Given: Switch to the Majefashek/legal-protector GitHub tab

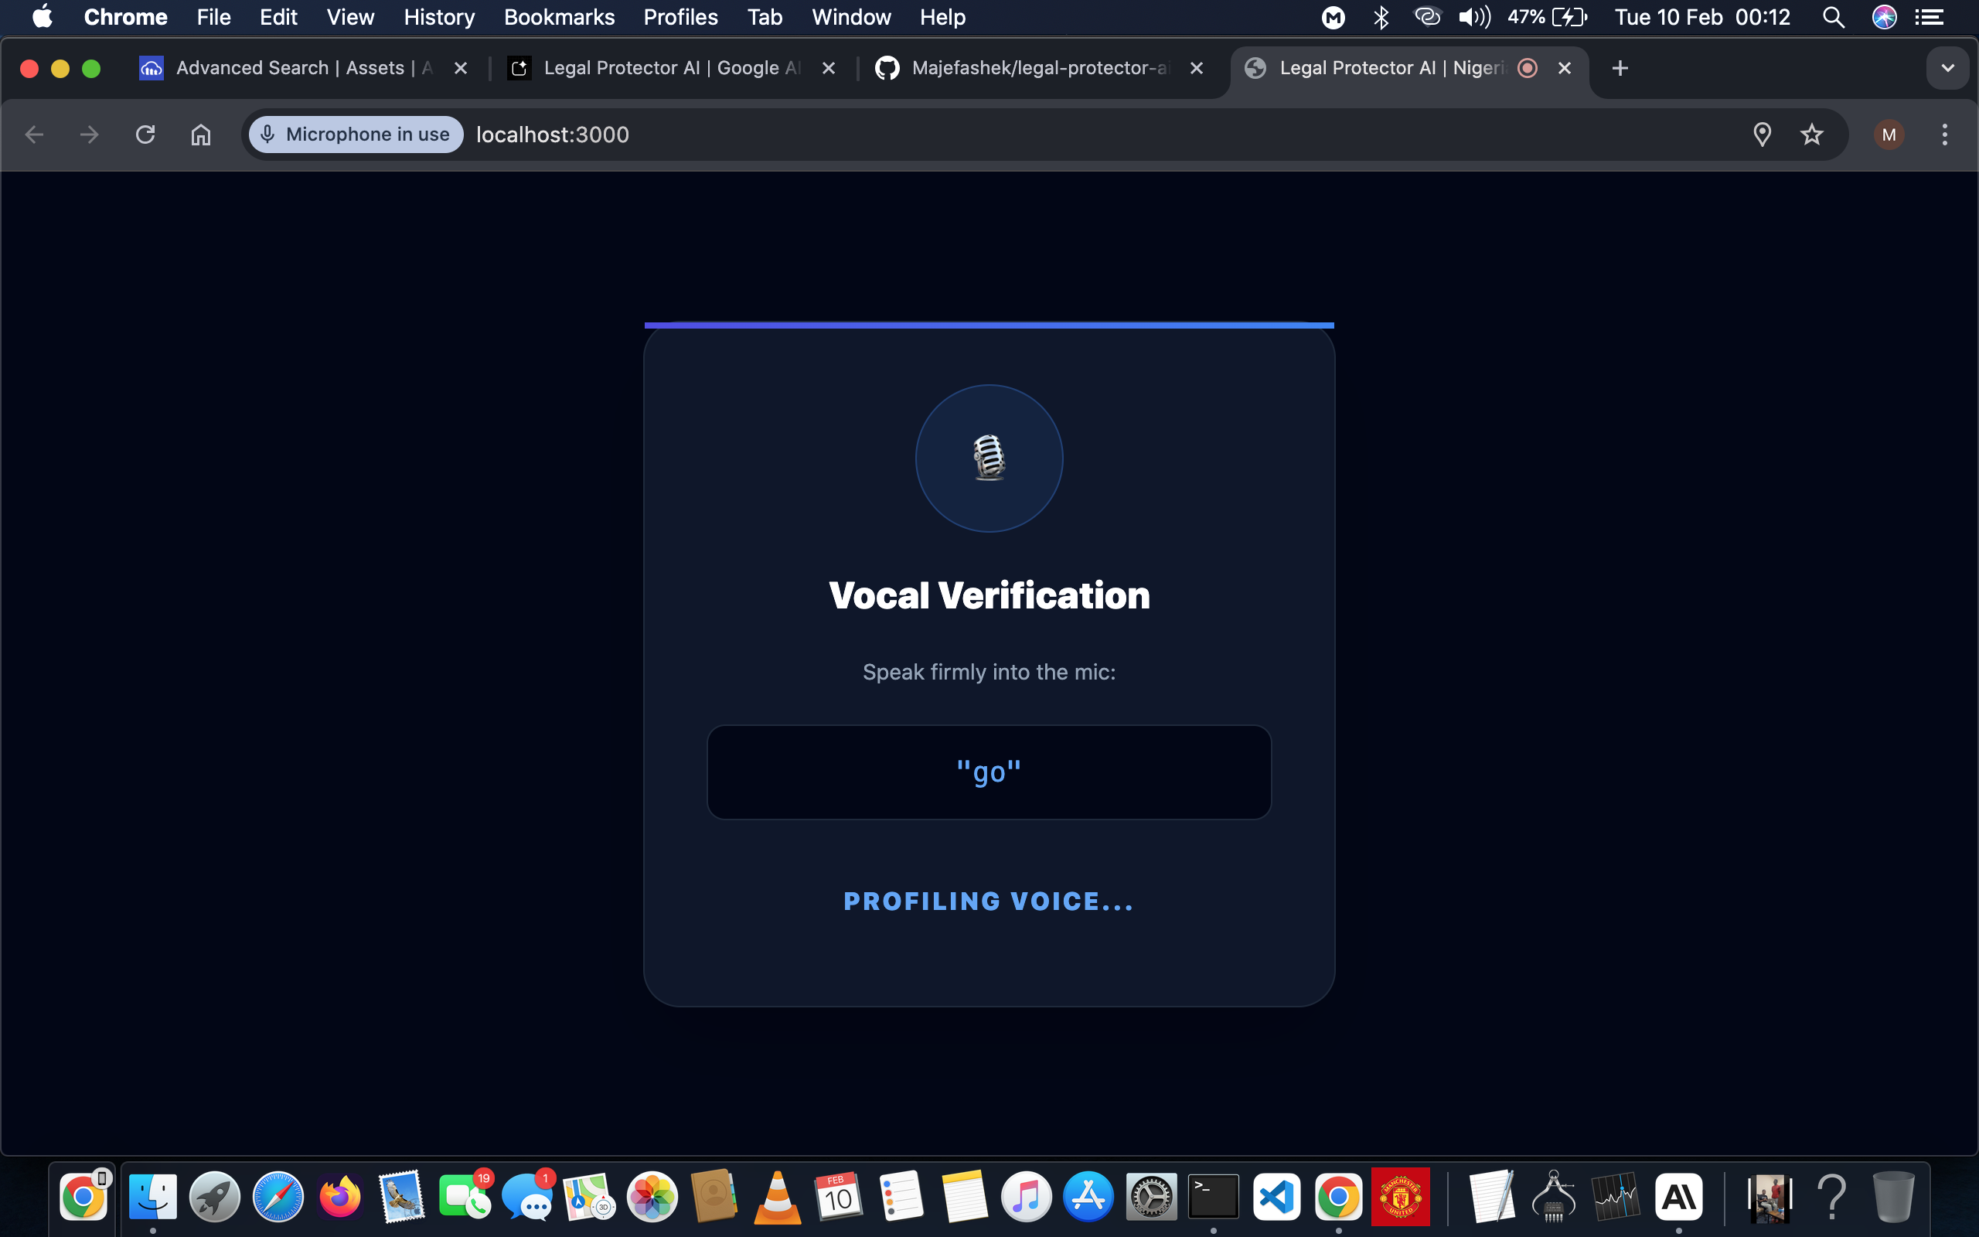Looking at the screenshot, I should [x=1038, y=68].
